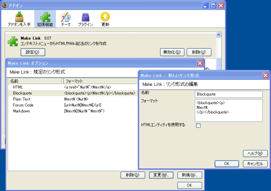Click the 設定(O) button for Make Link
This screenshot has width=271, height=191.
click(33, 52)
